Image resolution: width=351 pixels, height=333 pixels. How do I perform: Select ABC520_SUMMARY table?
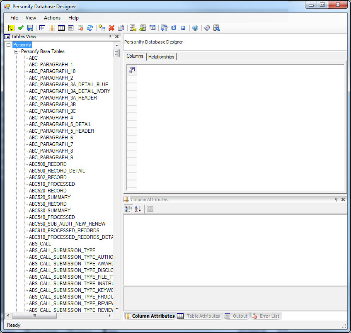tap(50, 197)
